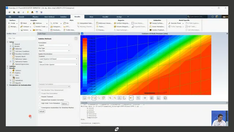Click the quick search field in the ribbon

pyautogui.click(x=197, y=16)
